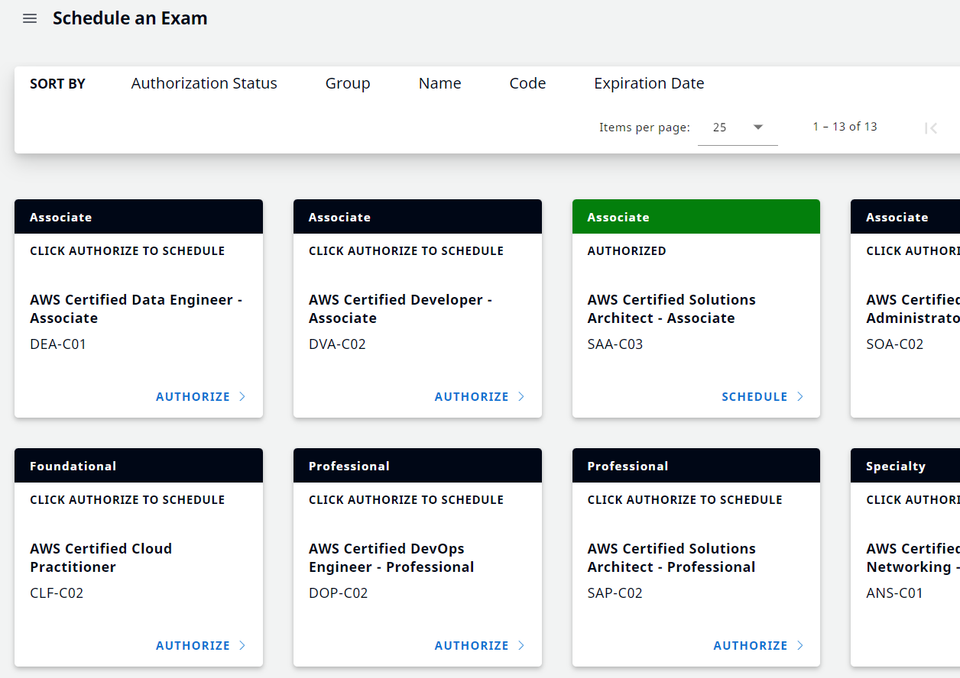Select the AWS Certified Developer title

click(401, 309)
